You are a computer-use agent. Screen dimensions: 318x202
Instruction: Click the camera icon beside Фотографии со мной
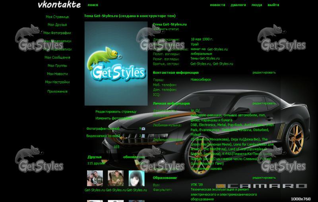pos(143,129)
